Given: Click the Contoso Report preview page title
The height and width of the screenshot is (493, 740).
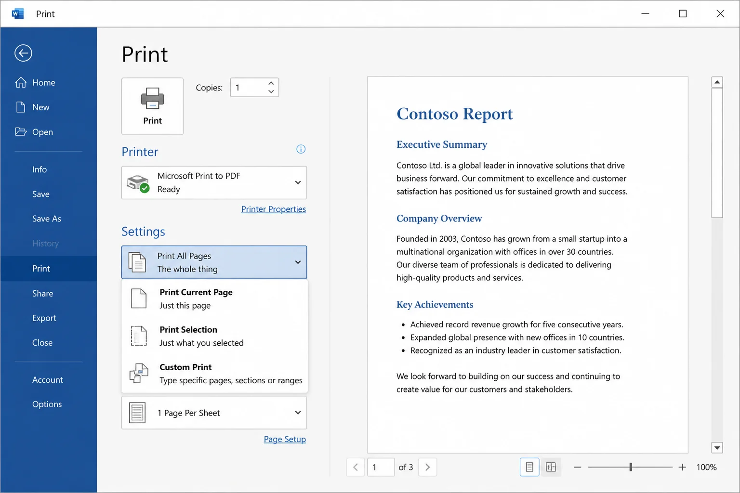Looking at the screenshot, I should point(454,114).
